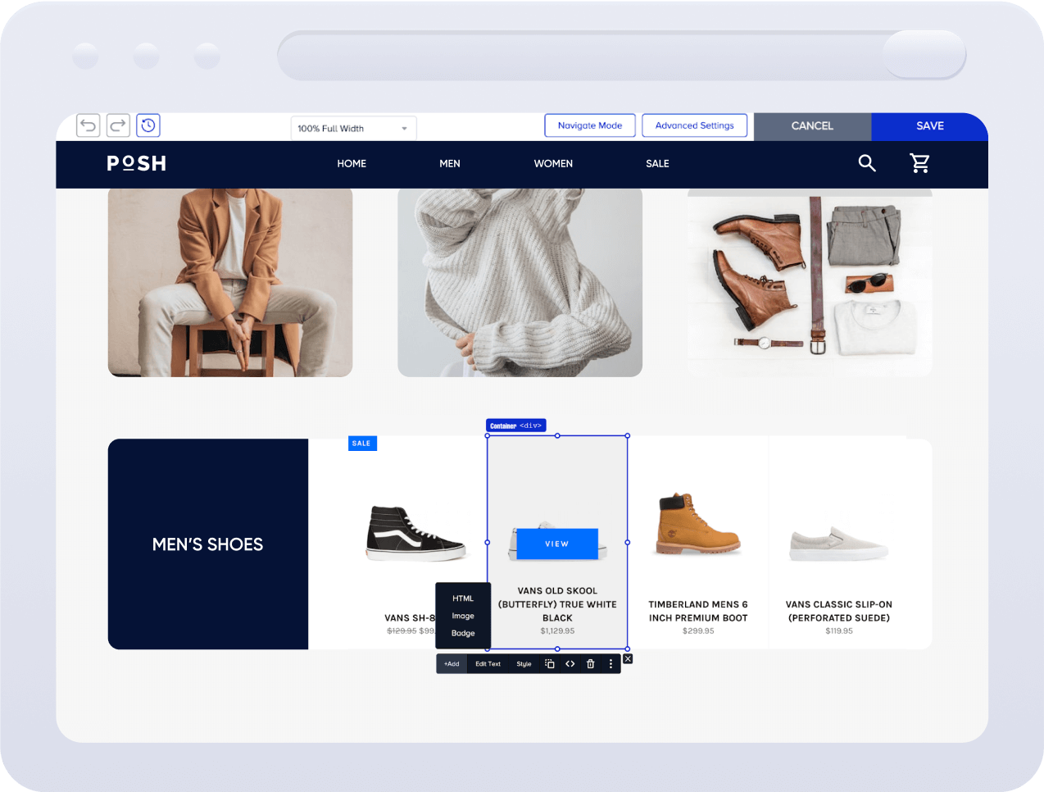Click the Timberland boot product image
The height and width of the screenshot is (792, 1044).
point(698,525)
